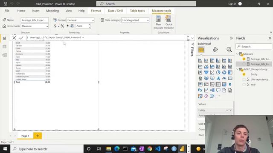This screenshot has height=153, width=273.
Task: Pick the Waterfall chart visual
Action: [200, 72]
